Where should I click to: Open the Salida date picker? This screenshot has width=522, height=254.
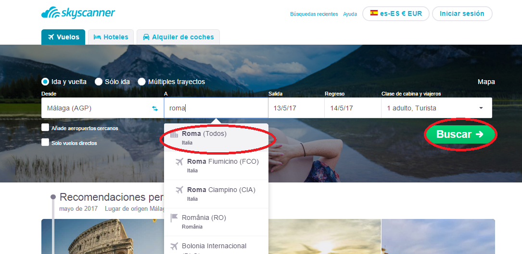pos(296,108)
